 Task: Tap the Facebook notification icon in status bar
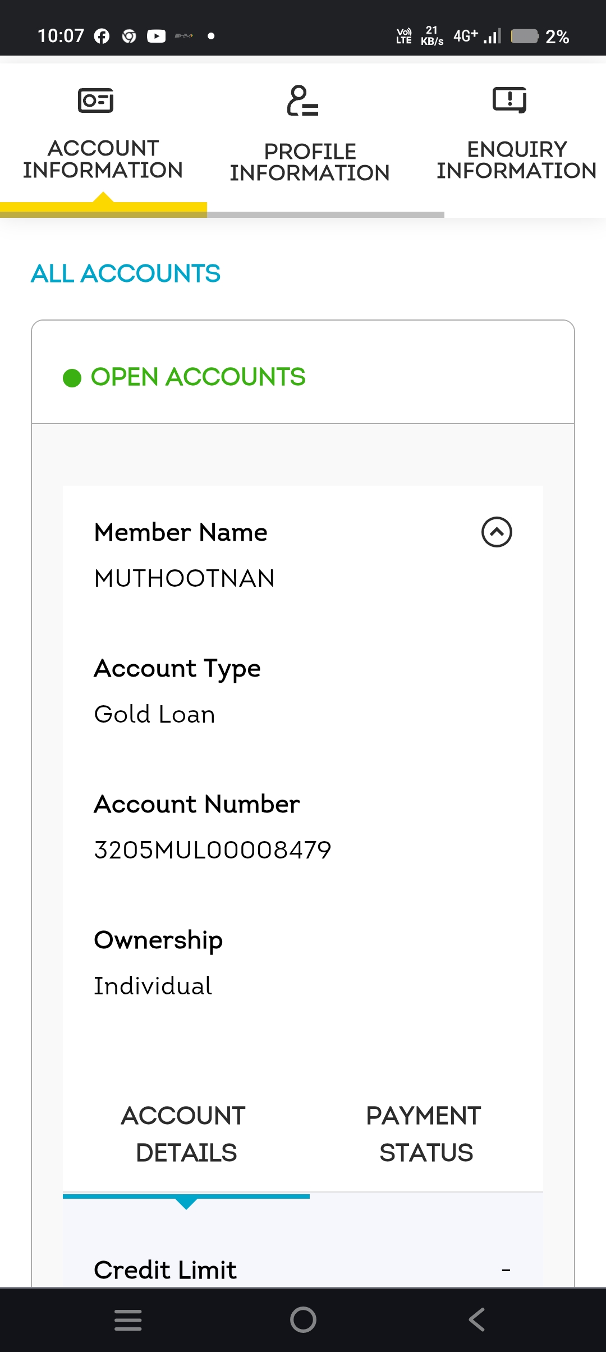coord(102,36)
